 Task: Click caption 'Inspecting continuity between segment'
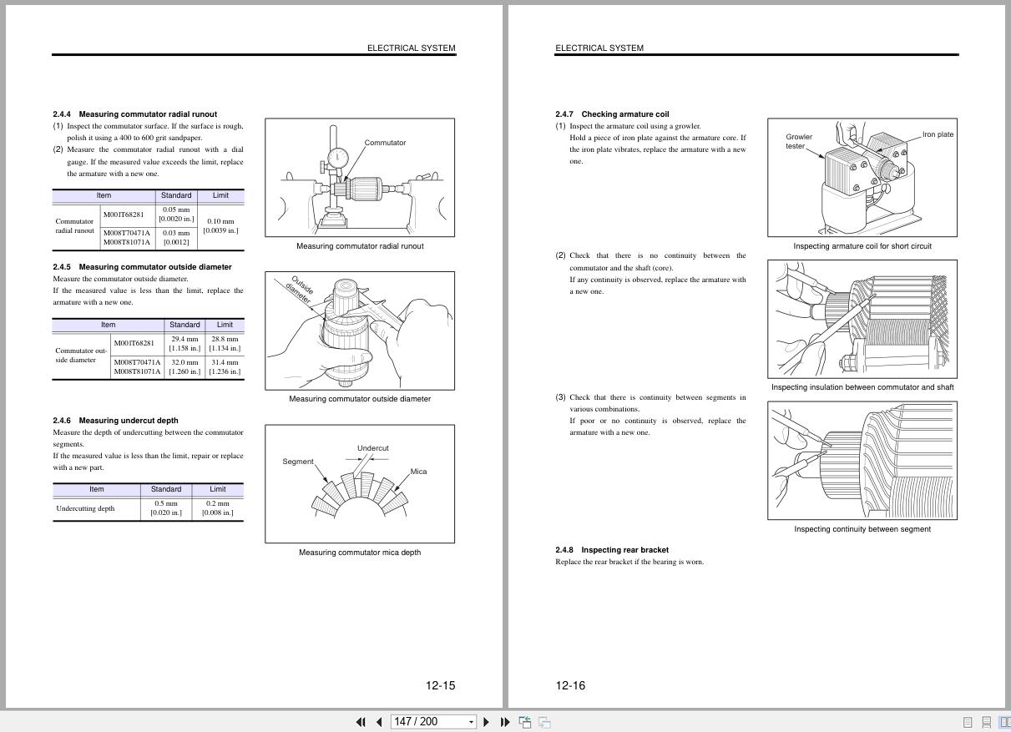[x=862, y=529]
